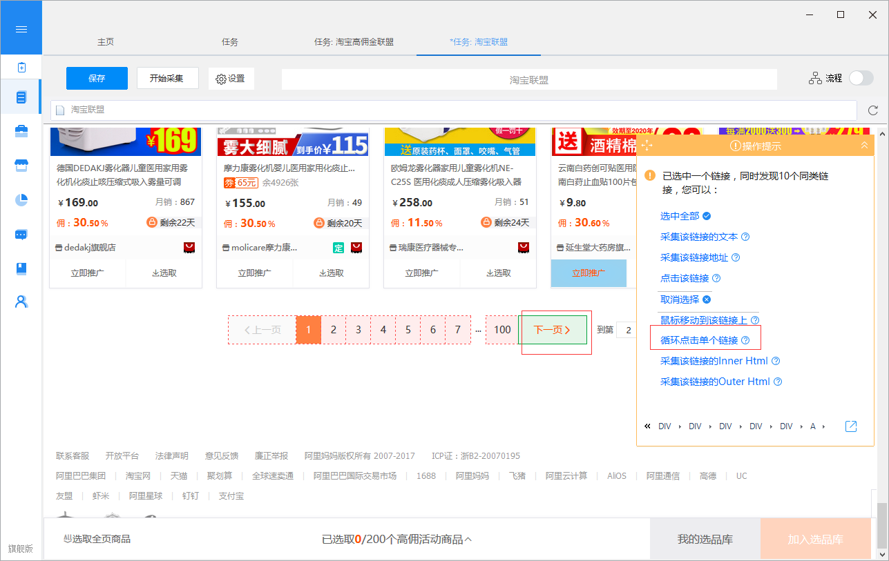The image size is (889, 561).
Task: Click the page number jump input
Action: point(627,330)
